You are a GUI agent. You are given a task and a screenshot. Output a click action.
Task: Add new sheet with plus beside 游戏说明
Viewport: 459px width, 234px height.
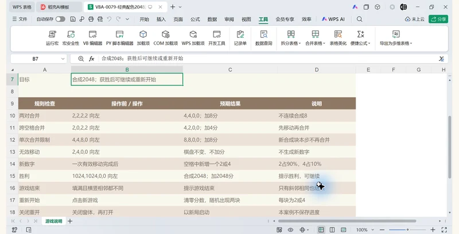click(x=70, y=221)
